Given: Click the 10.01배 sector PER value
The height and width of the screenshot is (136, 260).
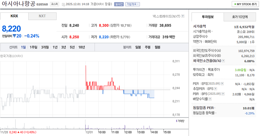Looking at the screenshot, I should point(249,108).
